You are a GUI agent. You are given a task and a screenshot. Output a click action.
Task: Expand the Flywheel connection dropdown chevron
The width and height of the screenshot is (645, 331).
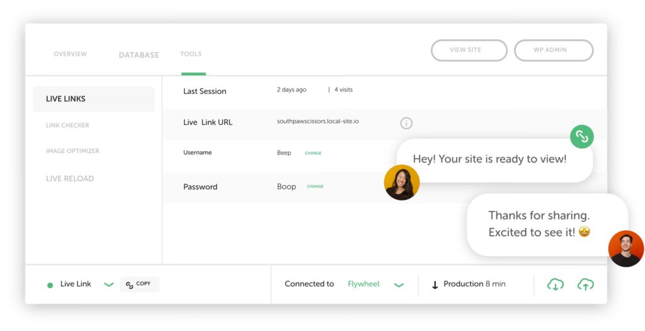[399, 285]
